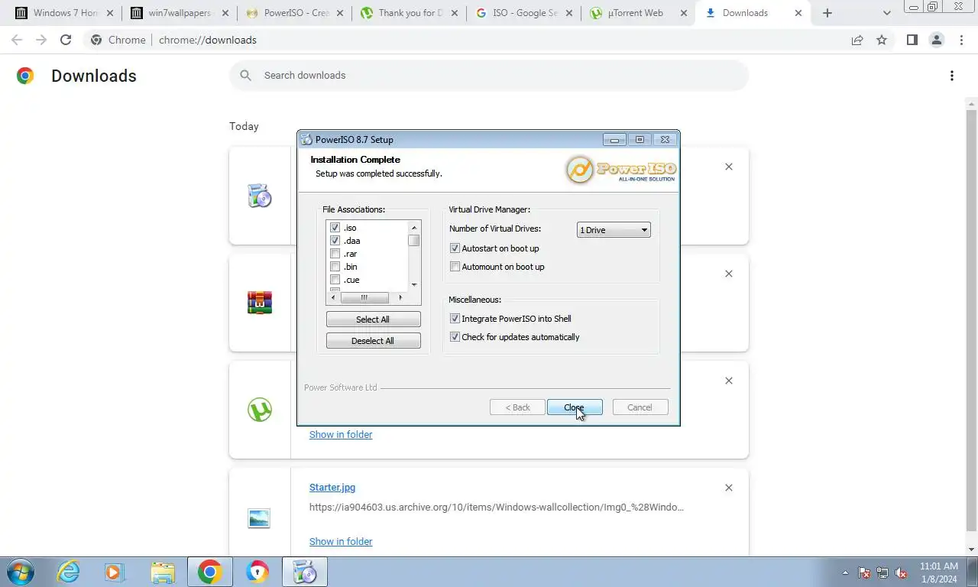The image size is (978, 587).
Task: Switch to win7wallpapers tab
Action: point(179,13)
